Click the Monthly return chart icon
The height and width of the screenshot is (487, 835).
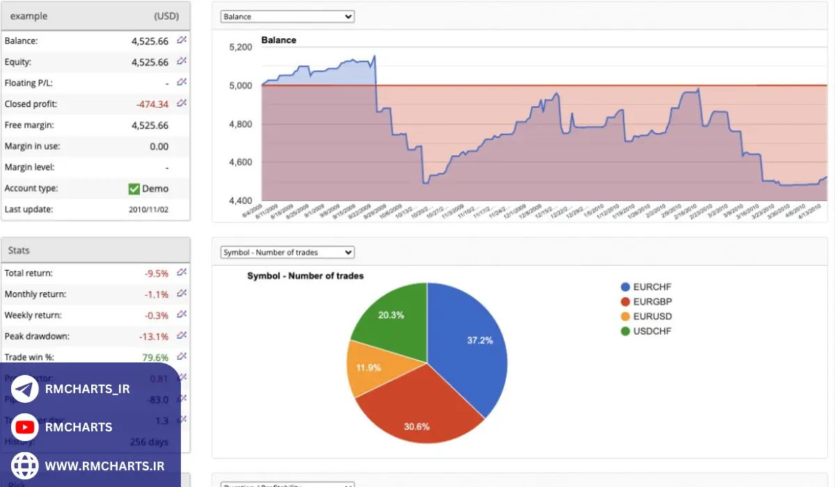coord(182,294)
